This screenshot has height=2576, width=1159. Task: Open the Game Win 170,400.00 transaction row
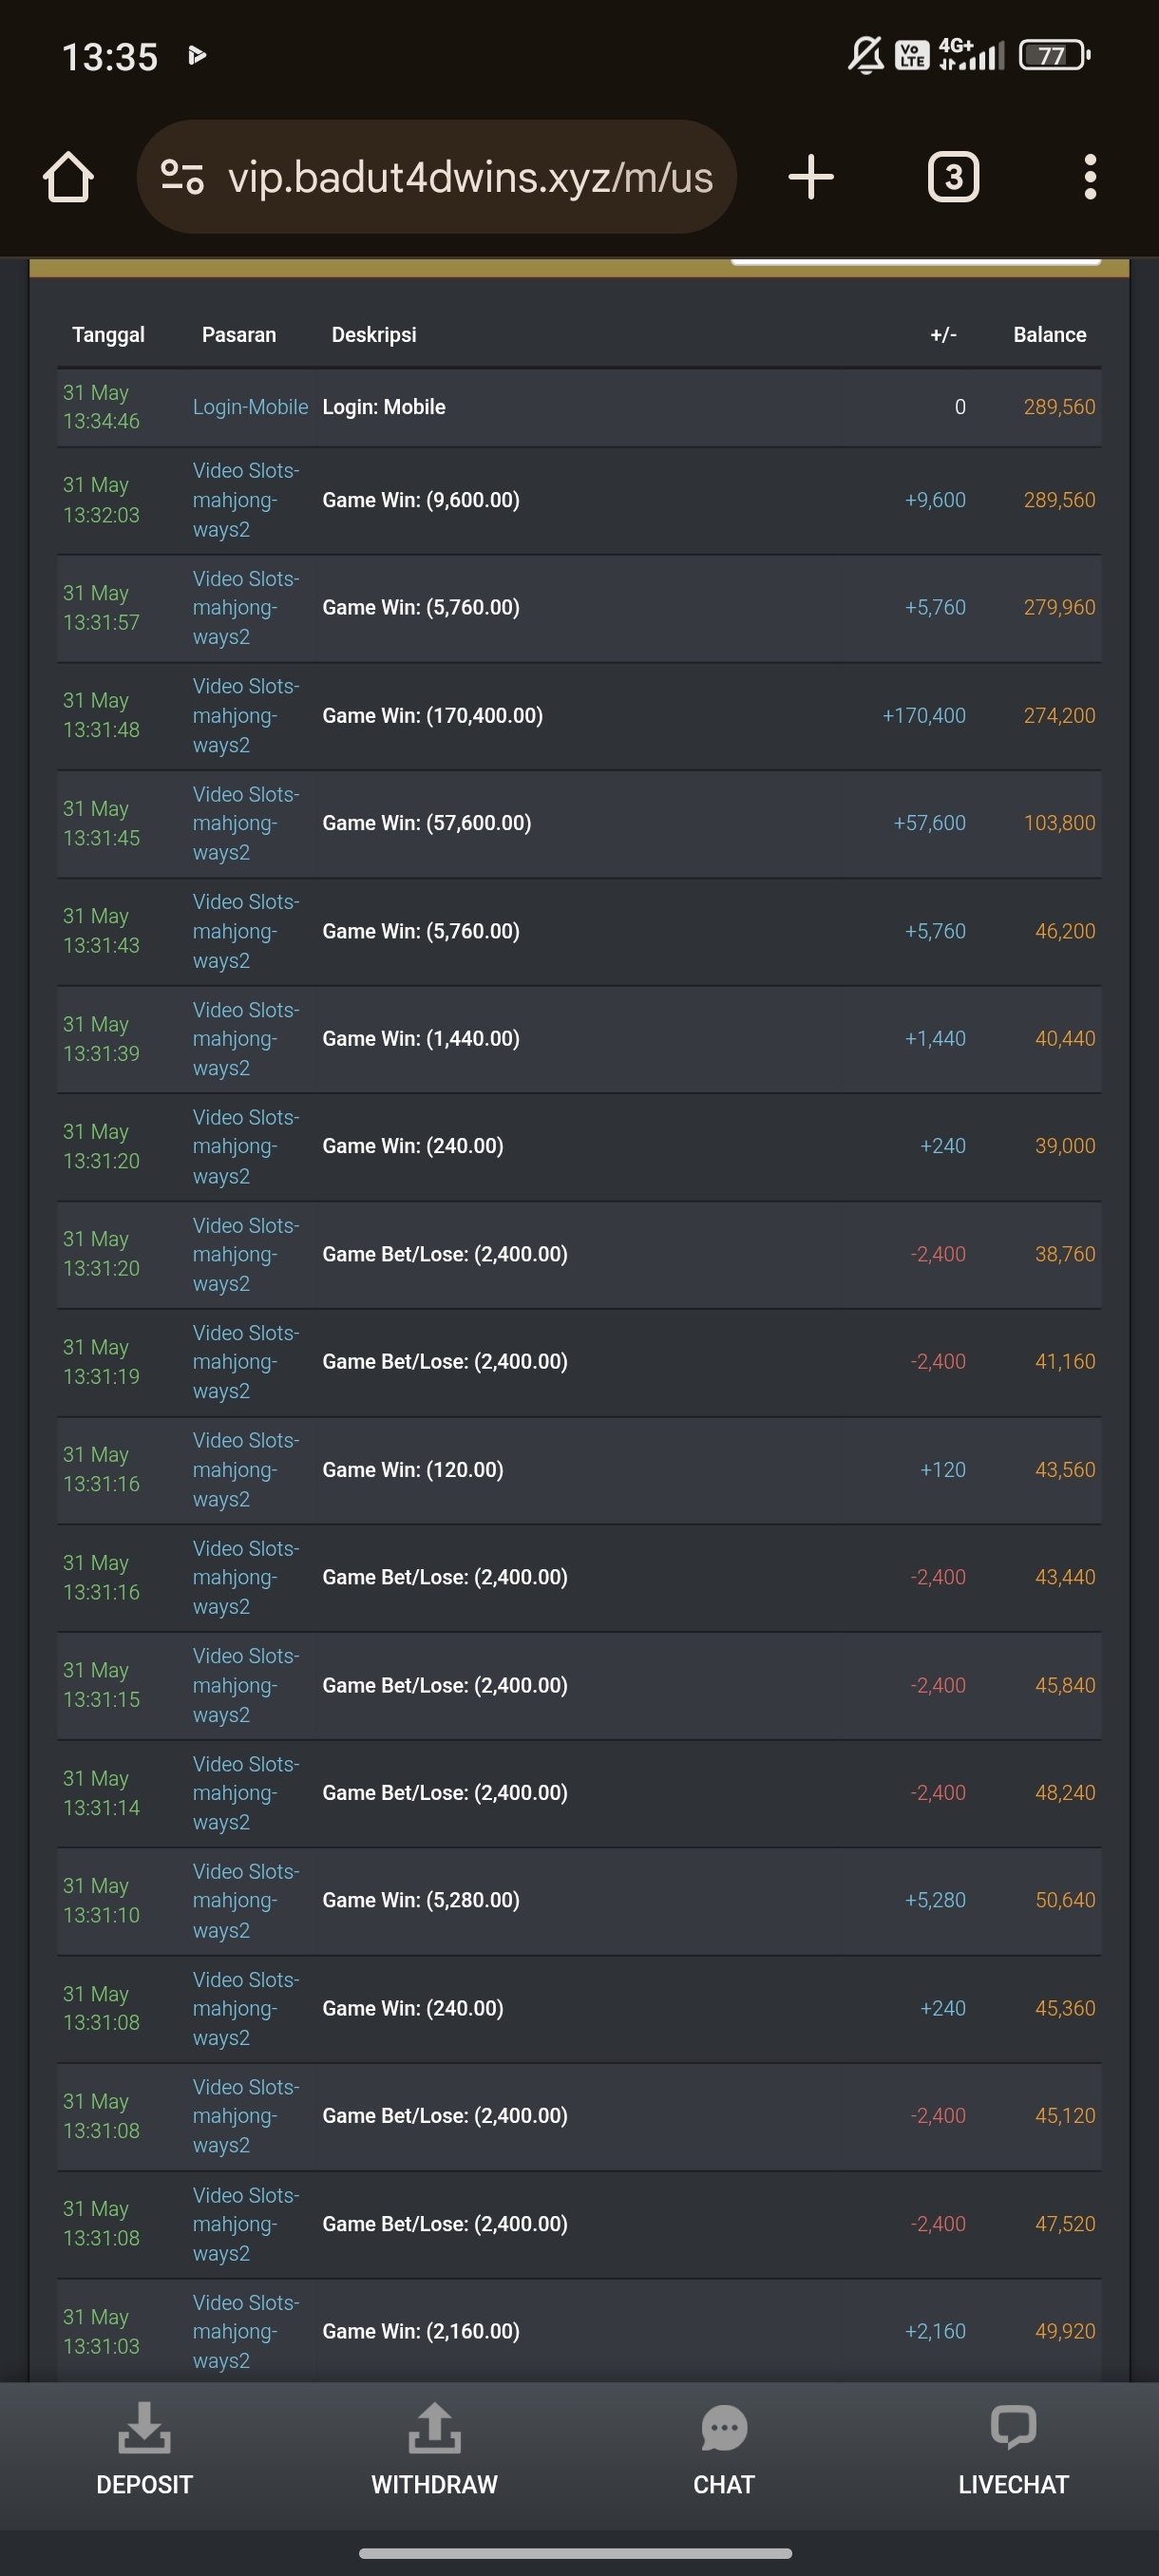tap(579, 716)
